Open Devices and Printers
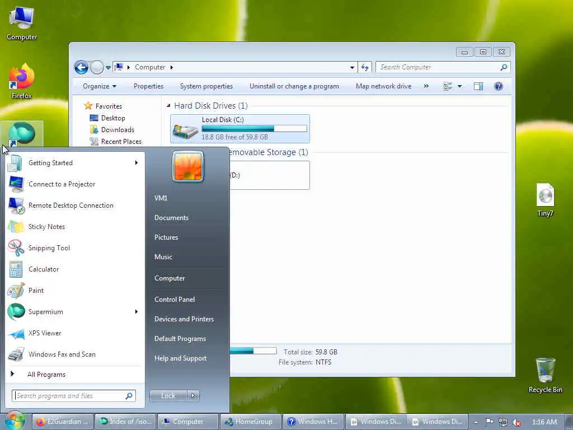This screenshot has height=430, width=573. 184,319
